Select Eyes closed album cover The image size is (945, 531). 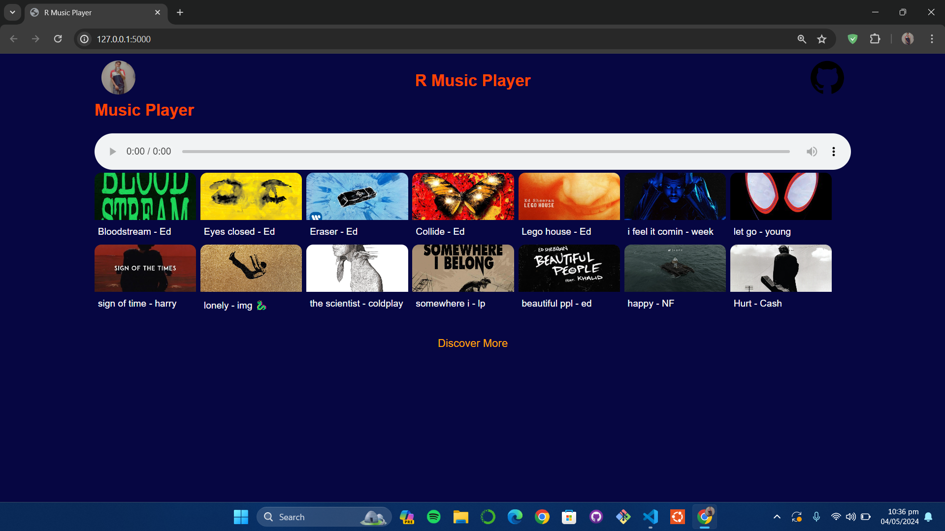pyautogui.click(x=251, y=196)
